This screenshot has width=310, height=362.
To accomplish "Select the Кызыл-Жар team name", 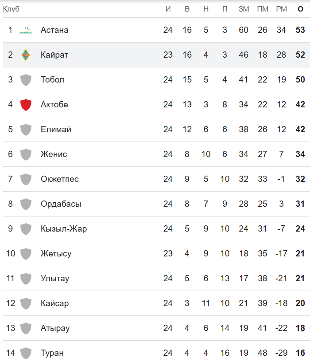I will coord(63,229).
